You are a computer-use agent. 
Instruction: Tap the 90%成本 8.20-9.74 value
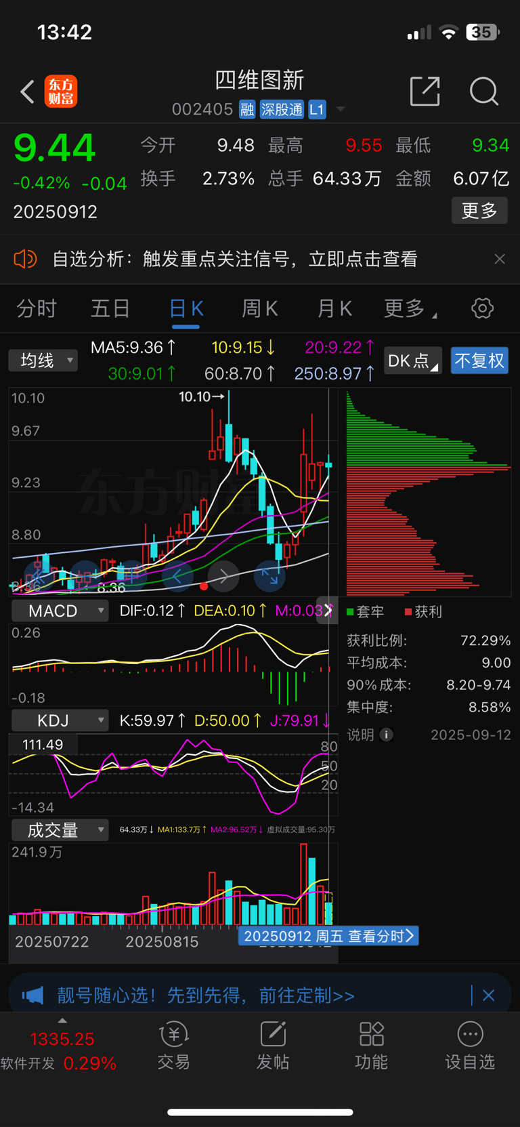[x=479, y=685]
